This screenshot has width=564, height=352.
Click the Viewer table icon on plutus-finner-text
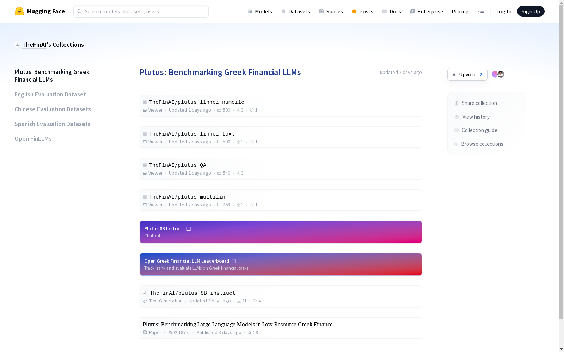[x=145, y=142]
